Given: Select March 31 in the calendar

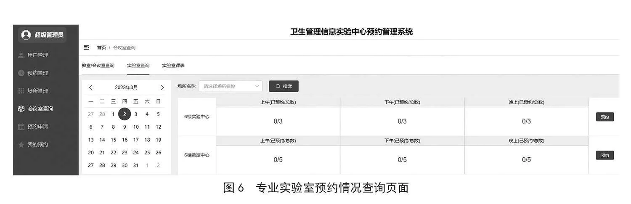Looking at the screenshot, I should tap(136, 165).
